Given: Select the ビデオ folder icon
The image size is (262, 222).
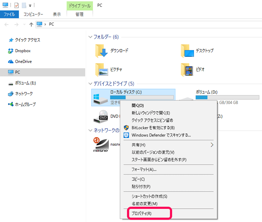Looking at the screenshot, I should click(x=187, y=70).
